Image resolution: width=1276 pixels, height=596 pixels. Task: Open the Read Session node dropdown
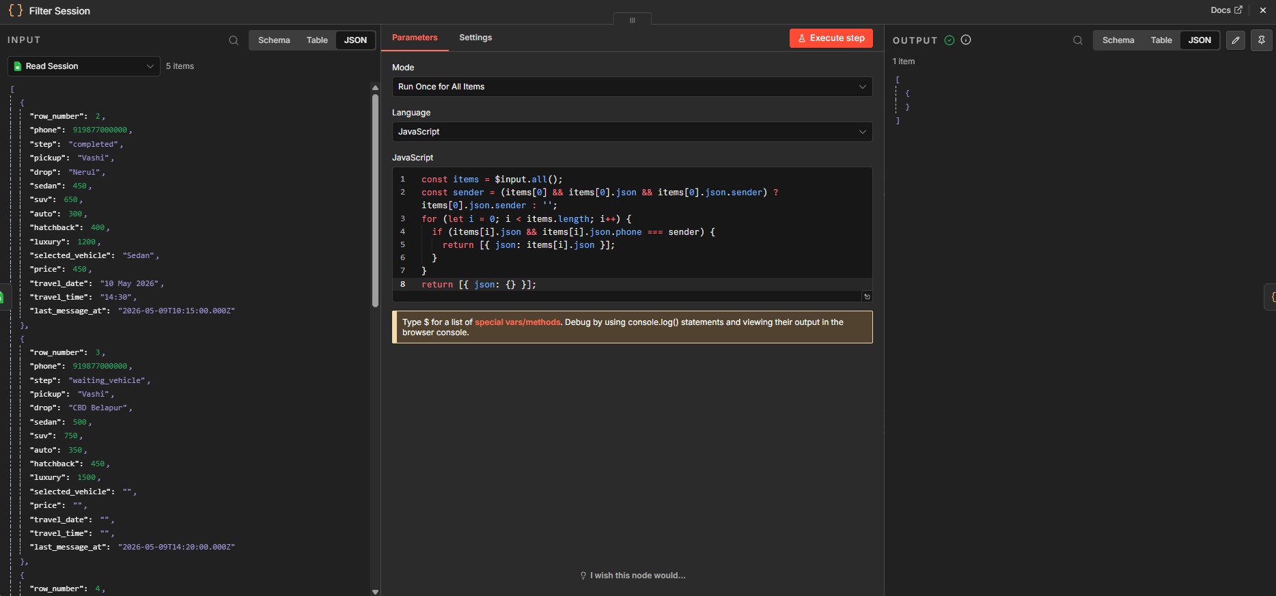(x=84, y=66)
